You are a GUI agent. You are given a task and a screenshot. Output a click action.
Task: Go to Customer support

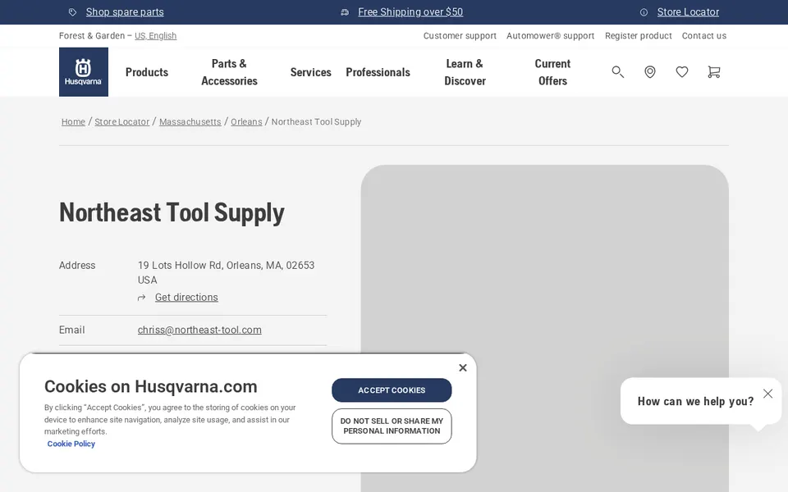(460, 35)
